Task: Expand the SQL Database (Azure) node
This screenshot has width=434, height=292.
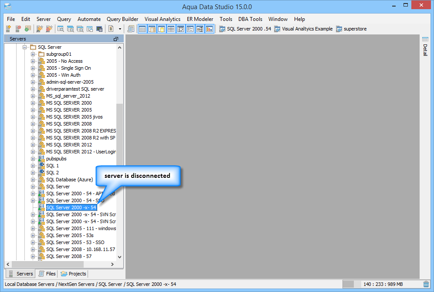Action: tap(33, 180)
